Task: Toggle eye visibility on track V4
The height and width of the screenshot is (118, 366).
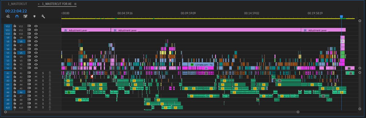Action: tap(36, 56)
